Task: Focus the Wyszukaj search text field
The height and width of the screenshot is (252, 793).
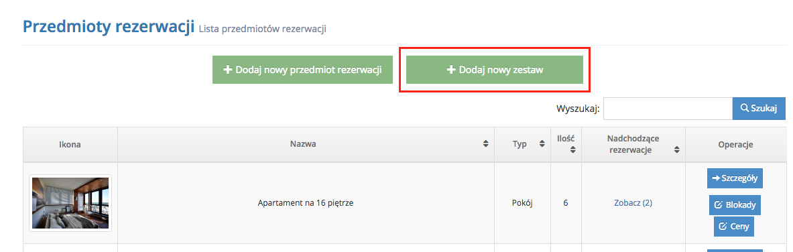Action: (x=668, y=109)
